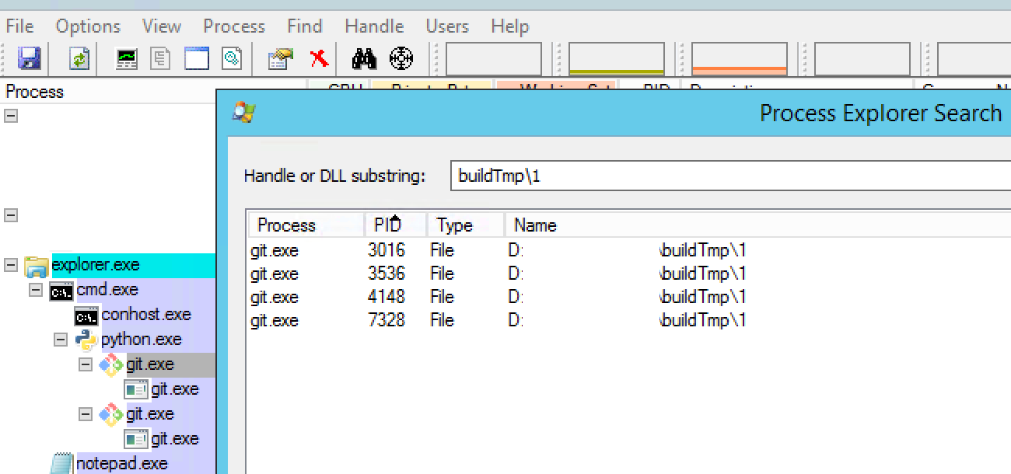Collapse the cmd.exe tree node
This screenshot has height=474, width=1011.
tap(36, 290)
